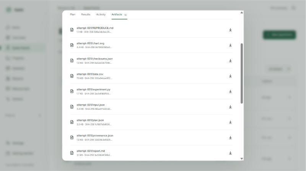
Task: Click the 1.1 KB SHA-256 line under REPRODUCE.md
Action: [94, 32]
